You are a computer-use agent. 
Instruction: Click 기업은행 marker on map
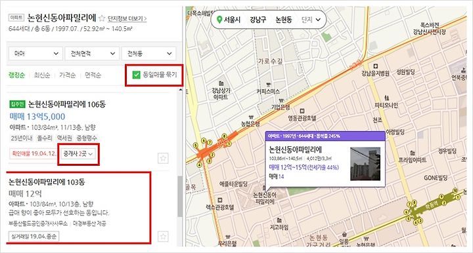point(281,105)
